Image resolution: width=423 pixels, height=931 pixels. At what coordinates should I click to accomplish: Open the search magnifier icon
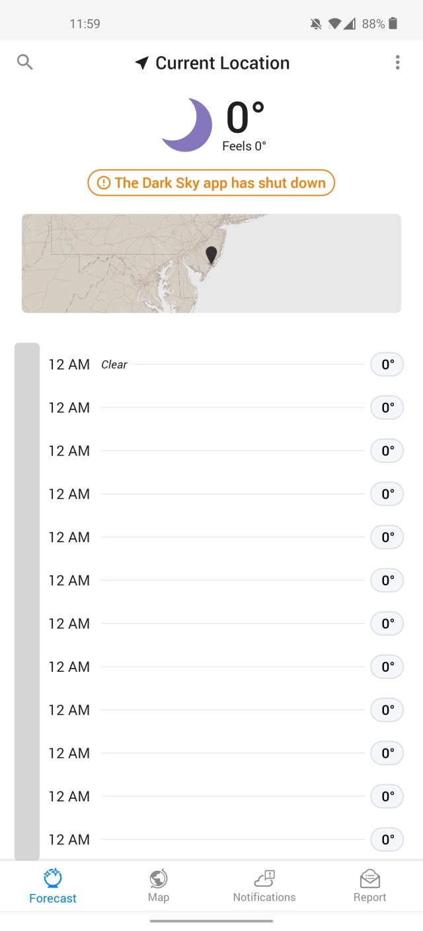point(24,62)
